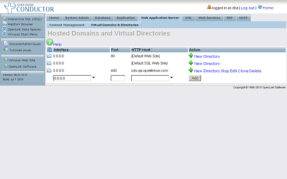The width and height of the screenshot is (287, 179).
Task: Switch to the System Admin tab
Action: tap(77, 18)
